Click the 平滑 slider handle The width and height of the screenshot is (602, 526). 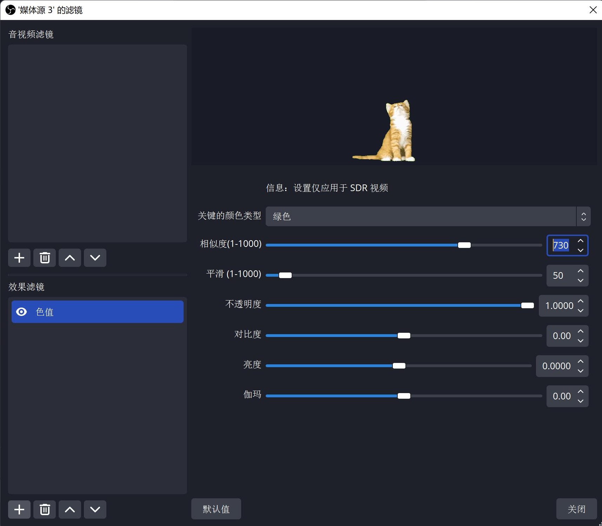285,275
